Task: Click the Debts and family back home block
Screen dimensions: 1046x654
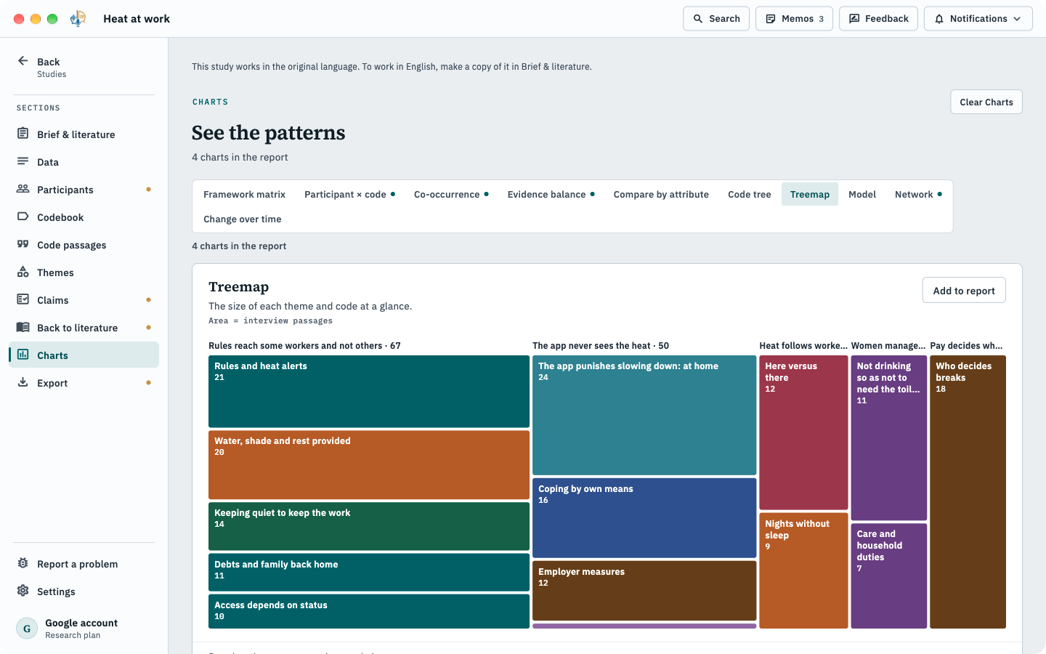Action: point(369,573)
